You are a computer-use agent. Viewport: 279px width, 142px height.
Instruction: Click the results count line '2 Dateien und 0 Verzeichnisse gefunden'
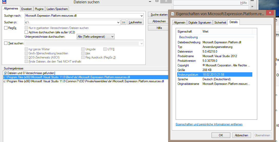(29, 73)
